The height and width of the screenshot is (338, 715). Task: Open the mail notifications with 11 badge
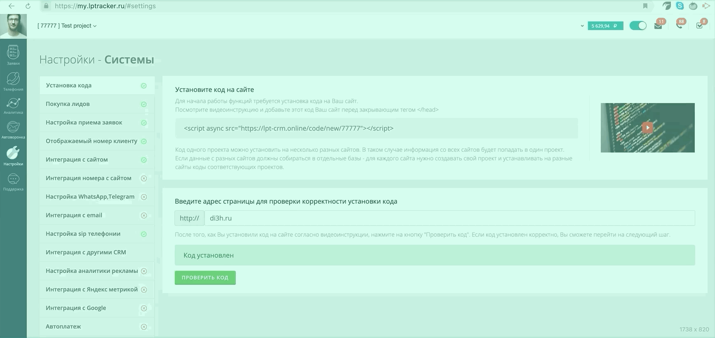click(659, 25)
